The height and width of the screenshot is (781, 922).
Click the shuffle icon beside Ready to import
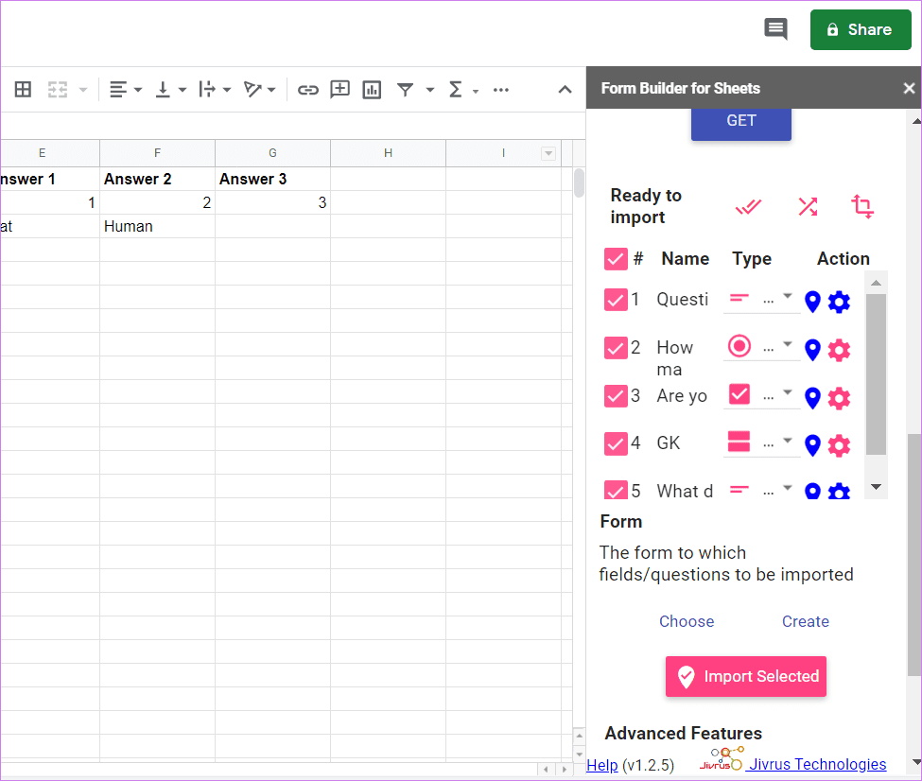[808, 206]
